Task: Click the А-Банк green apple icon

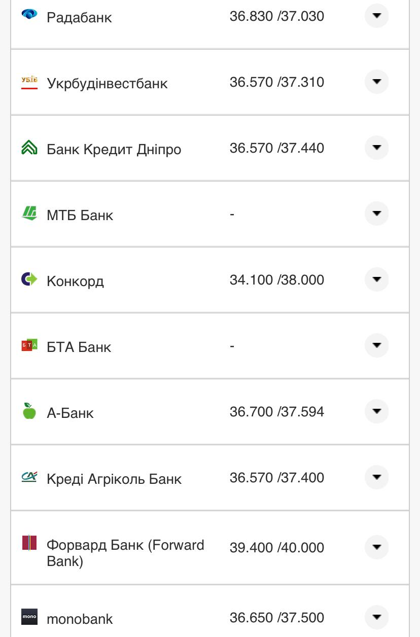Action: coord(29,411)
